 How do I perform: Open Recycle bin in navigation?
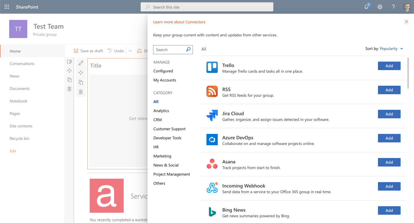[19, 138]
